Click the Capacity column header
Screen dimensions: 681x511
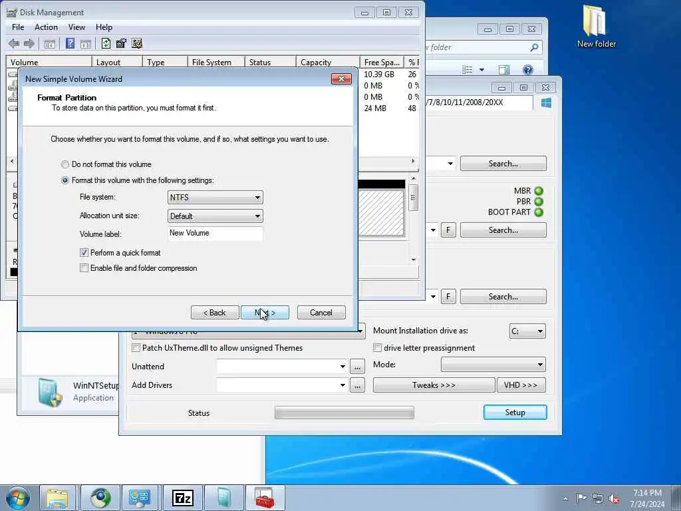(x=328, y=62)
